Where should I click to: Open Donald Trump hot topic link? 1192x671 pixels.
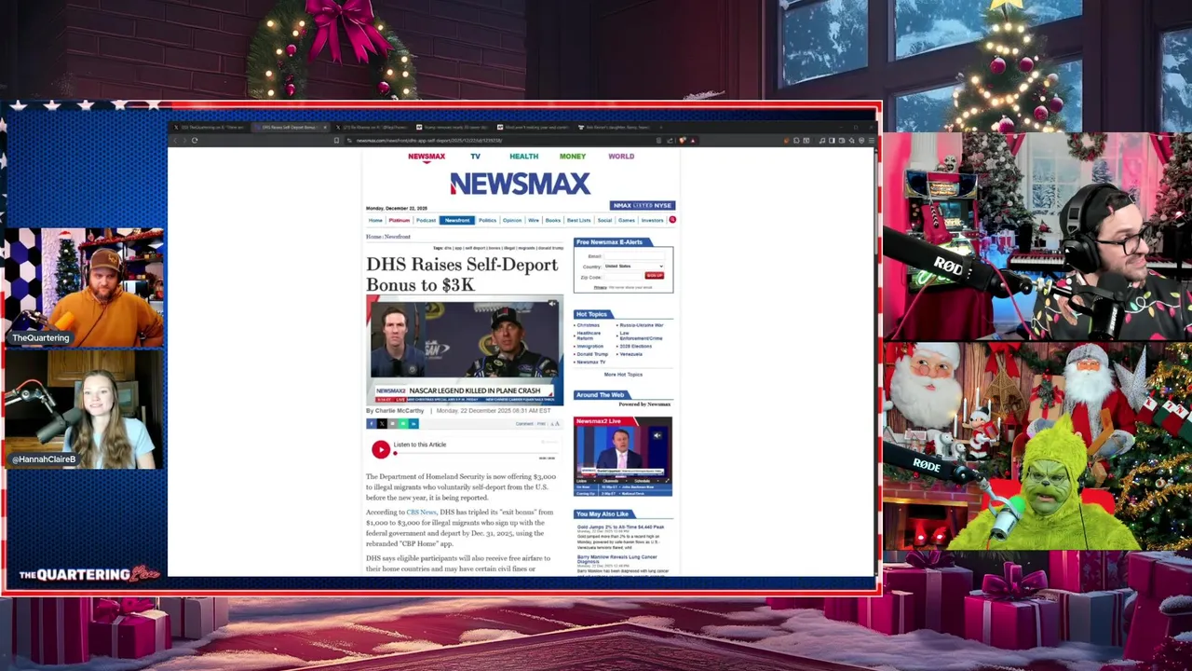point(592,354)
